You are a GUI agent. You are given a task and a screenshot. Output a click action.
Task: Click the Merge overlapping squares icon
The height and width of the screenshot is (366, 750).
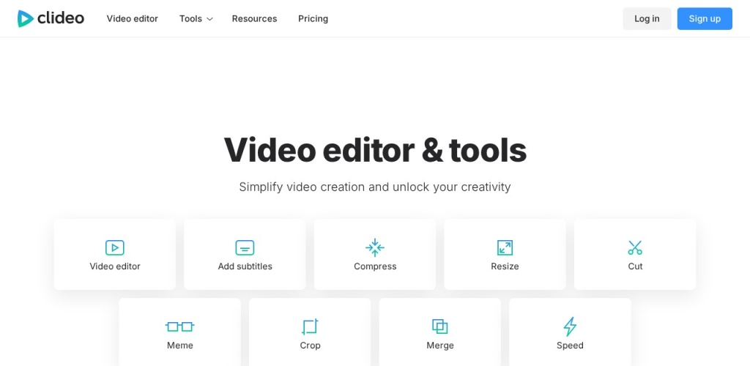tap(439, 326)
